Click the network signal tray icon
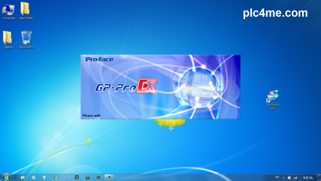The image size is (321, 181). [295, 178]
